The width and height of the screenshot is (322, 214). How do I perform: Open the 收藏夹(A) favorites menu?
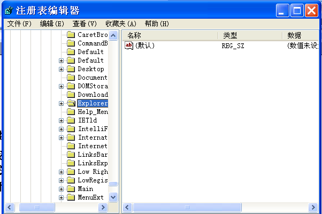120,24
